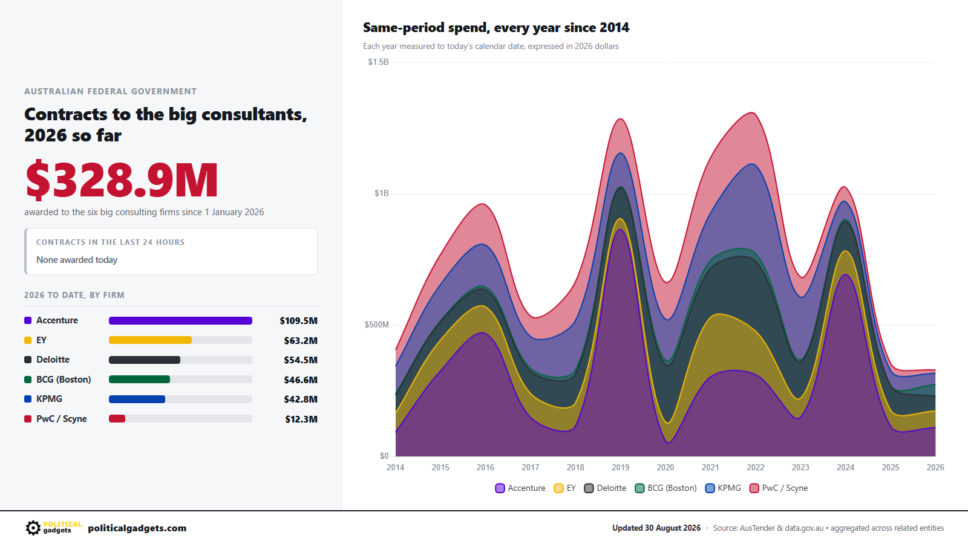Click the $42.8M value for KPMG
The image size is (968, 544).
click(301, 400)
